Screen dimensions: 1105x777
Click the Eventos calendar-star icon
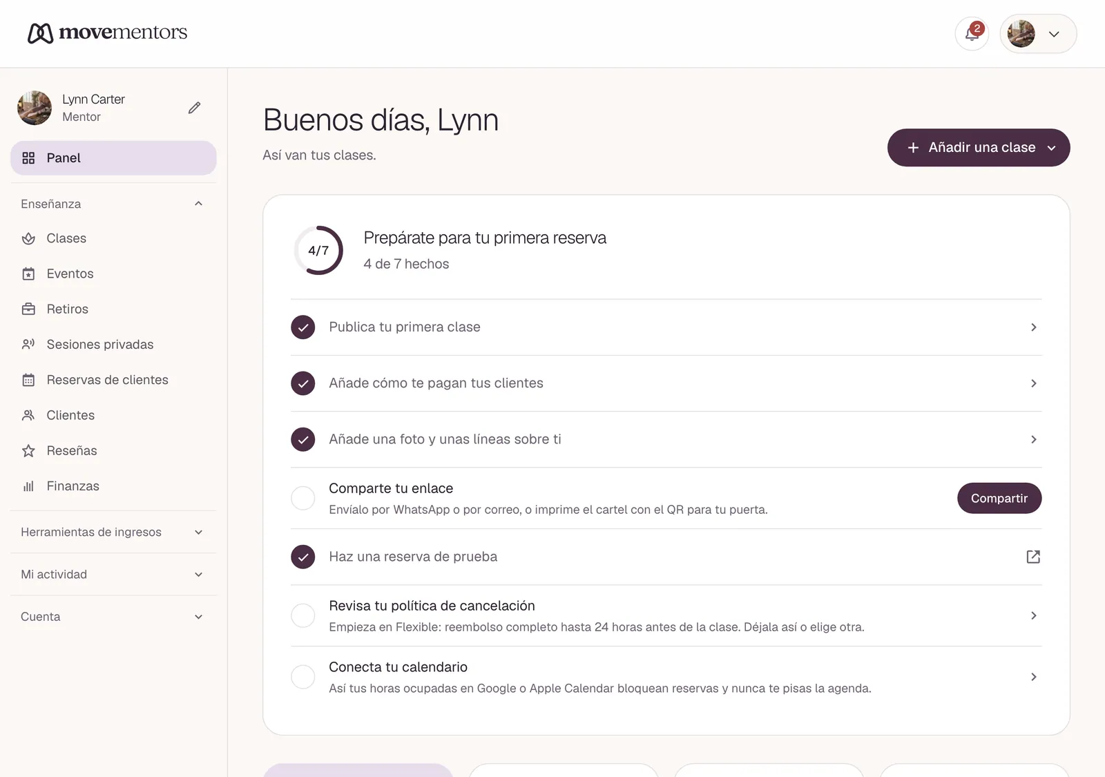click(x=28, y=274)
